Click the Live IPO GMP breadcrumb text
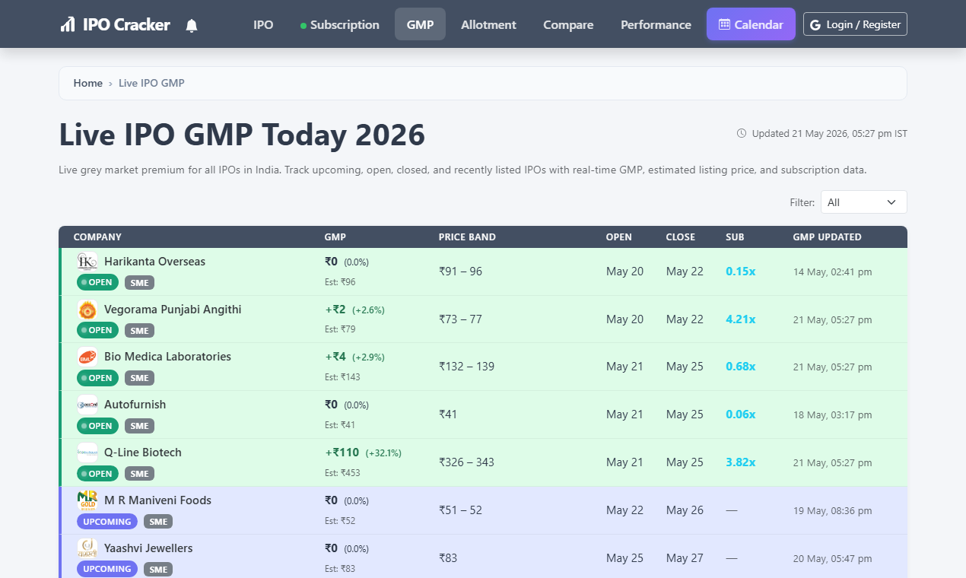The image size is (966, 578). pyautogui.click(x=151, y=83)
